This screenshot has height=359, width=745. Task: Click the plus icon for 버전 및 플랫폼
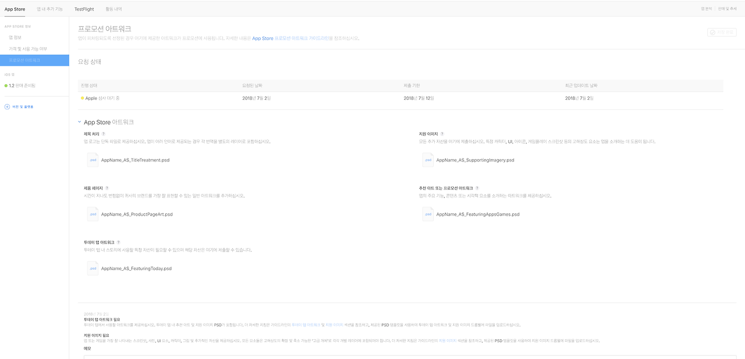point(7,107)
